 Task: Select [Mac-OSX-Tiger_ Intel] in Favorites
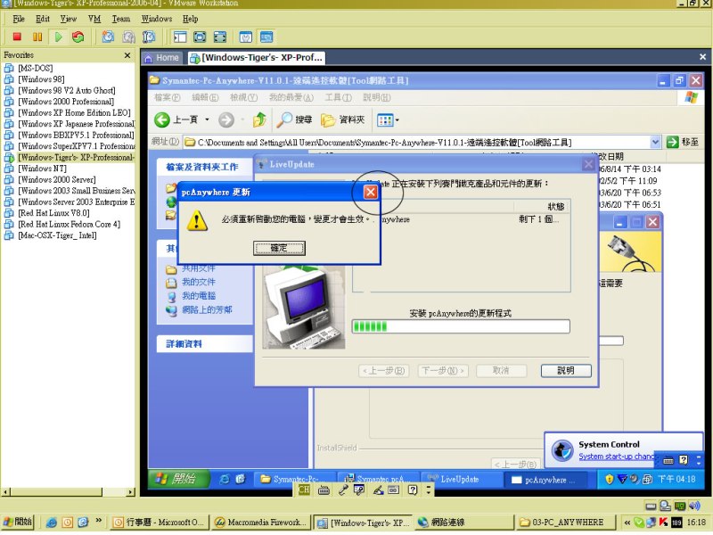[57, 235]
